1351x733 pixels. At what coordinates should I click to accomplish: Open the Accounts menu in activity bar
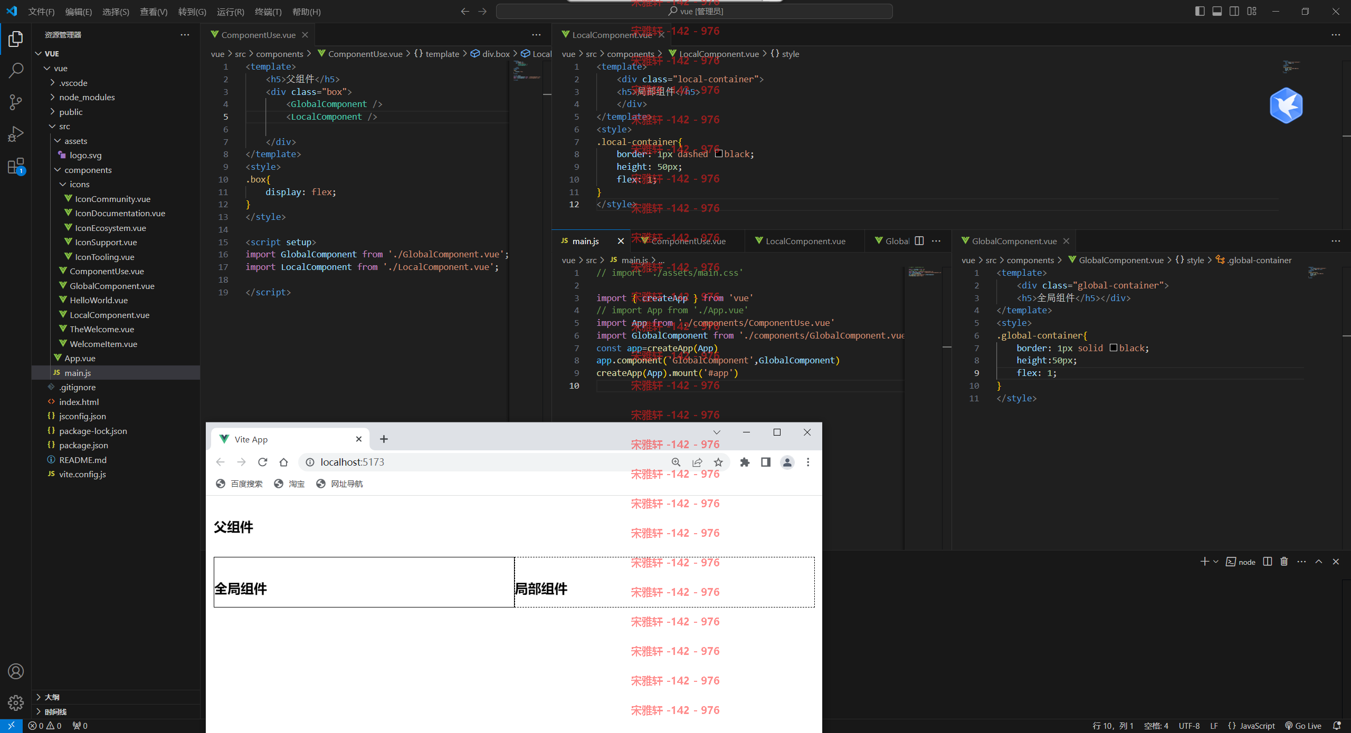coord(16,671)
